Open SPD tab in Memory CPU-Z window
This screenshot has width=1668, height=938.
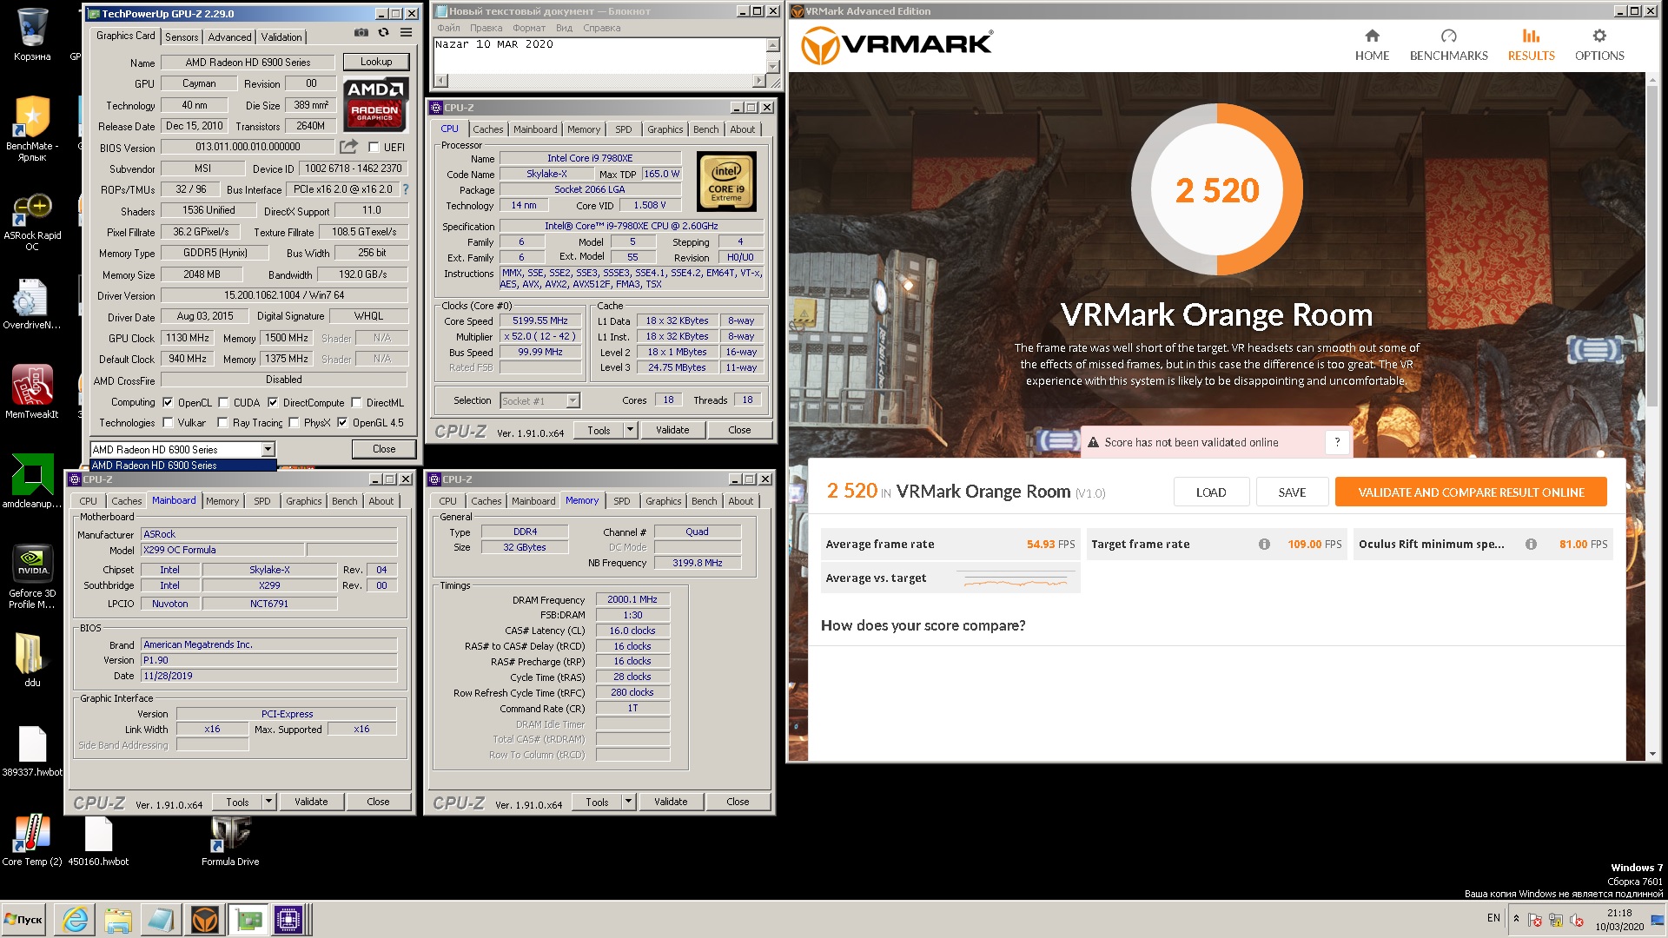pyautogui.click(x=621, y=501)
